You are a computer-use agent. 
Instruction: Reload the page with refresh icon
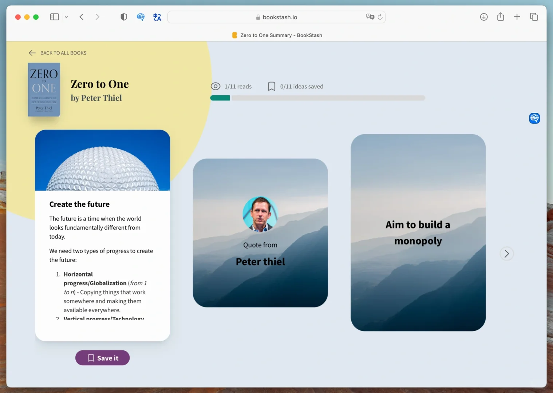point(380,17)
